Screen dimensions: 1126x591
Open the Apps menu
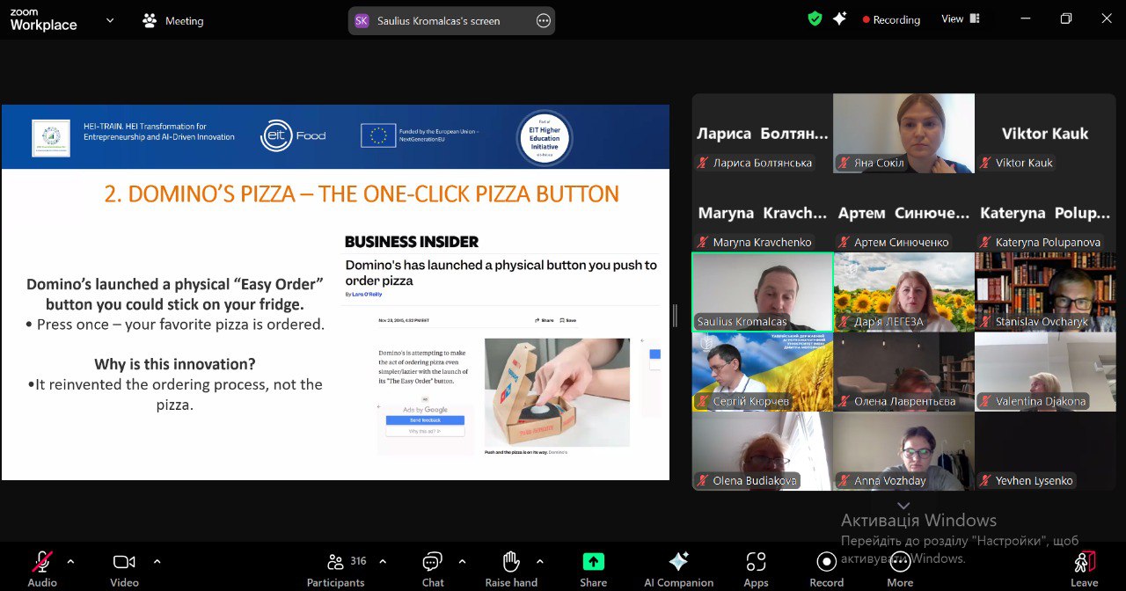pos(756,568)
